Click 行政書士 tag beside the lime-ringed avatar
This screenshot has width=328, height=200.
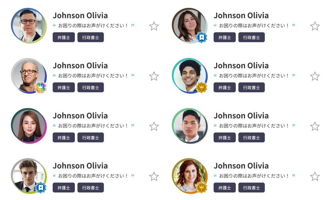tap(91, 187)
